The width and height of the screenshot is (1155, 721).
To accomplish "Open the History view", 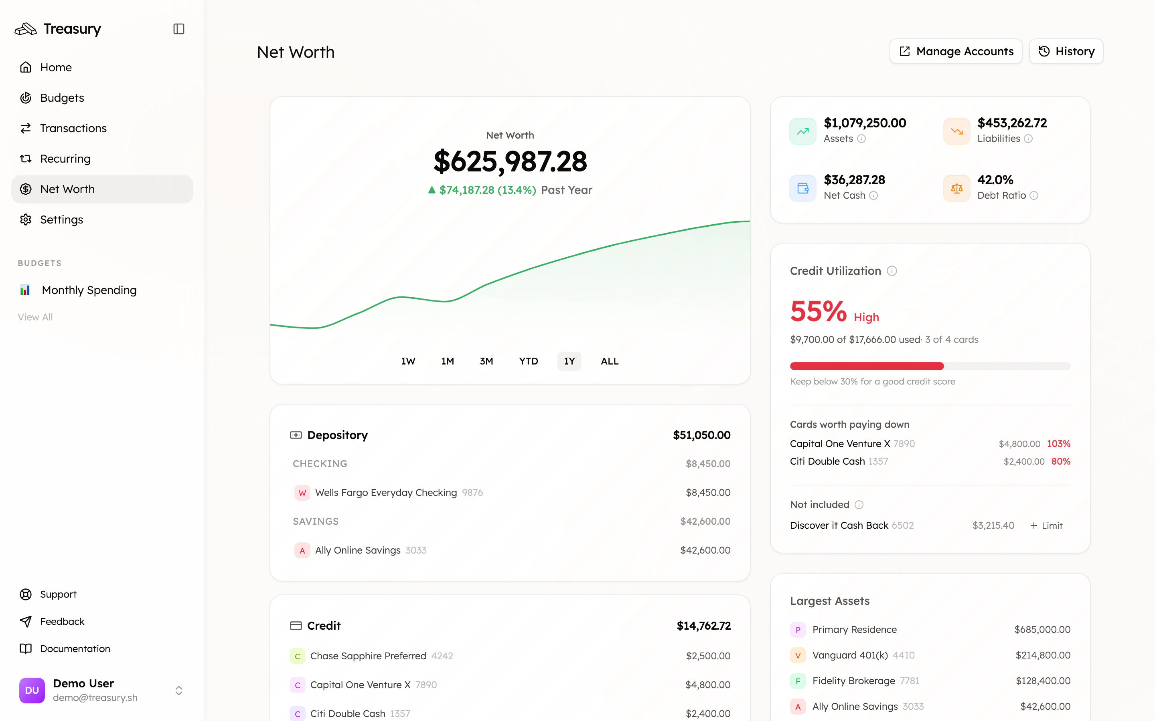I will tap(1066, 51).
